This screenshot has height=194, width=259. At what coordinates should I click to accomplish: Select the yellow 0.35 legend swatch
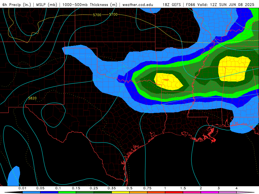[x=120, y=192]
